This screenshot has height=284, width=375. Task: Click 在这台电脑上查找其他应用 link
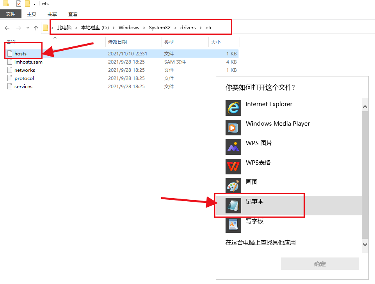pos(261,242)
